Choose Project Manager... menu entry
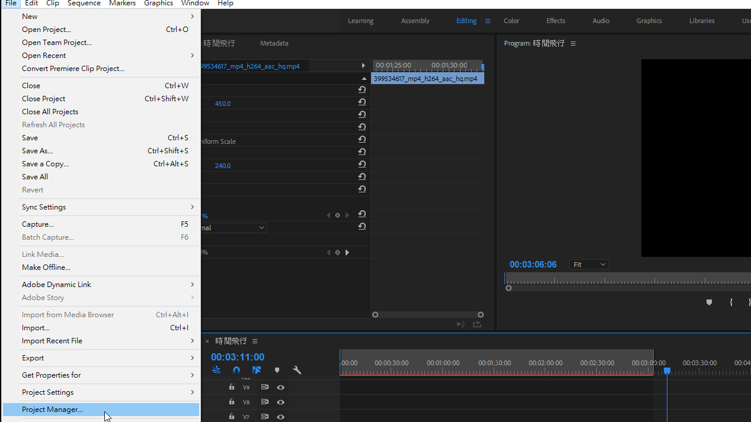 coord(101,410)
